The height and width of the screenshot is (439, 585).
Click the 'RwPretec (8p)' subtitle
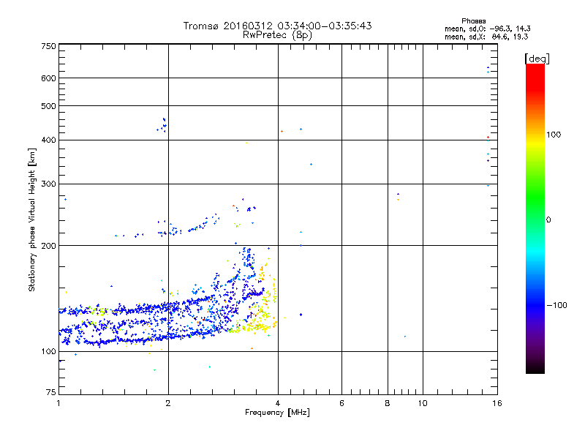pyautogui.click(x=277, y=35)
